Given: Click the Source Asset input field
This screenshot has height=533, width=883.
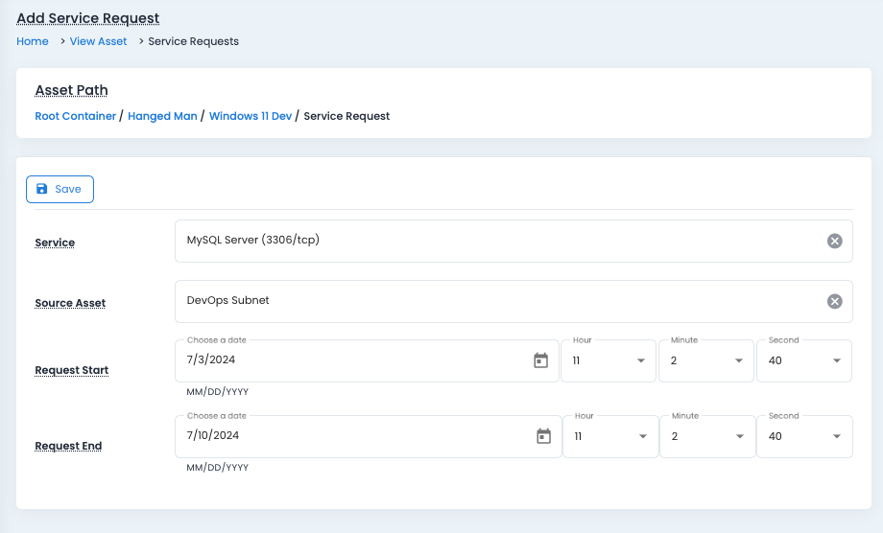Looking at the screenshot, I should 499,301.
